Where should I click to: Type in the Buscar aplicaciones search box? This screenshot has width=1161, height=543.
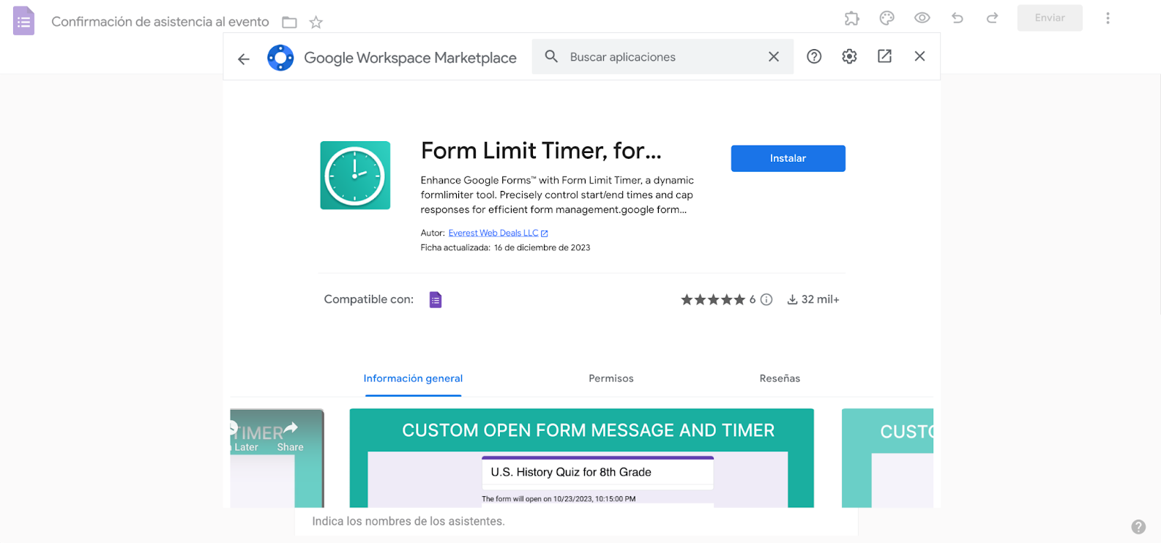659,57
